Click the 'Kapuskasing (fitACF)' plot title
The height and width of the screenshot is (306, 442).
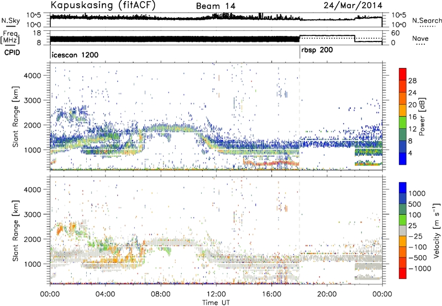pyautogui.click(x=103, y=5)
